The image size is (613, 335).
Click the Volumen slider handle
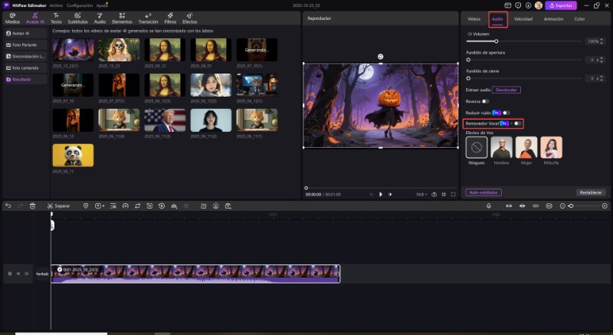point(497,41)
